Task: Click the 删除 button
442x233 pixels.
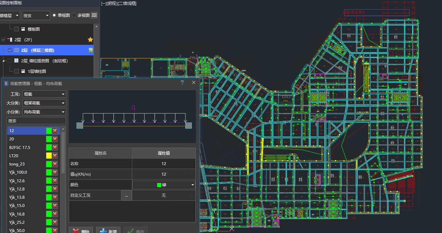Action: click(x=81, y=231)
